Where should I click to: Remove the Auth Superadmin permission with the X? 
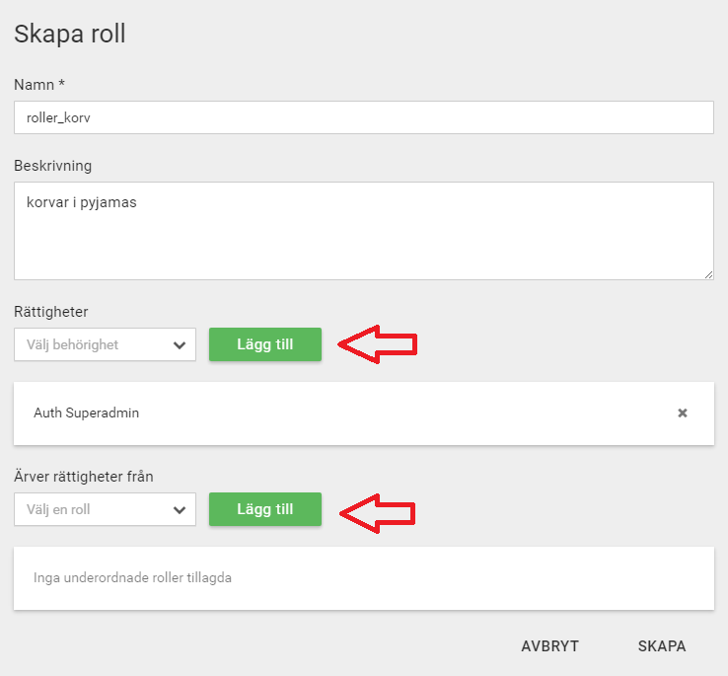tap(682, 413)
